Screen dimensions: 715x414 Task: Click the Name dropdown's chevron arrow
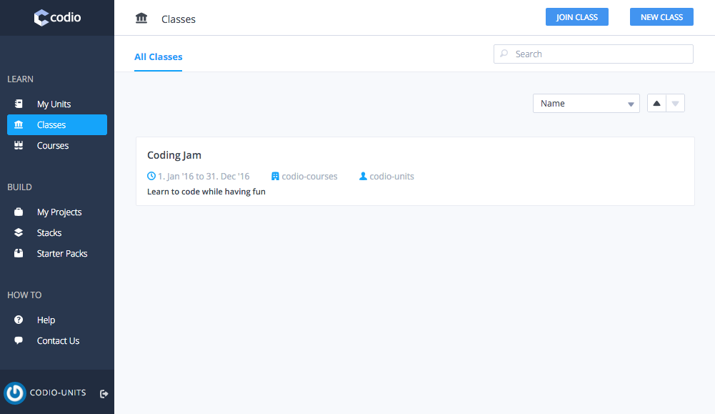631,102
